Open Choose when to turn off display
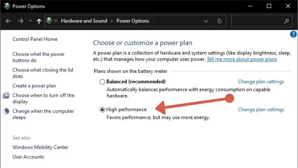The width and height of the screenshot is (298, 168). (x=43, y=98)
